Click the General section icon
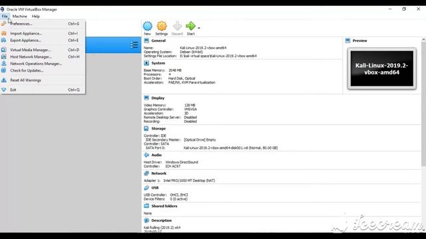Image resolution: width=426 pixels, height=239 pixels. [146, 40]
